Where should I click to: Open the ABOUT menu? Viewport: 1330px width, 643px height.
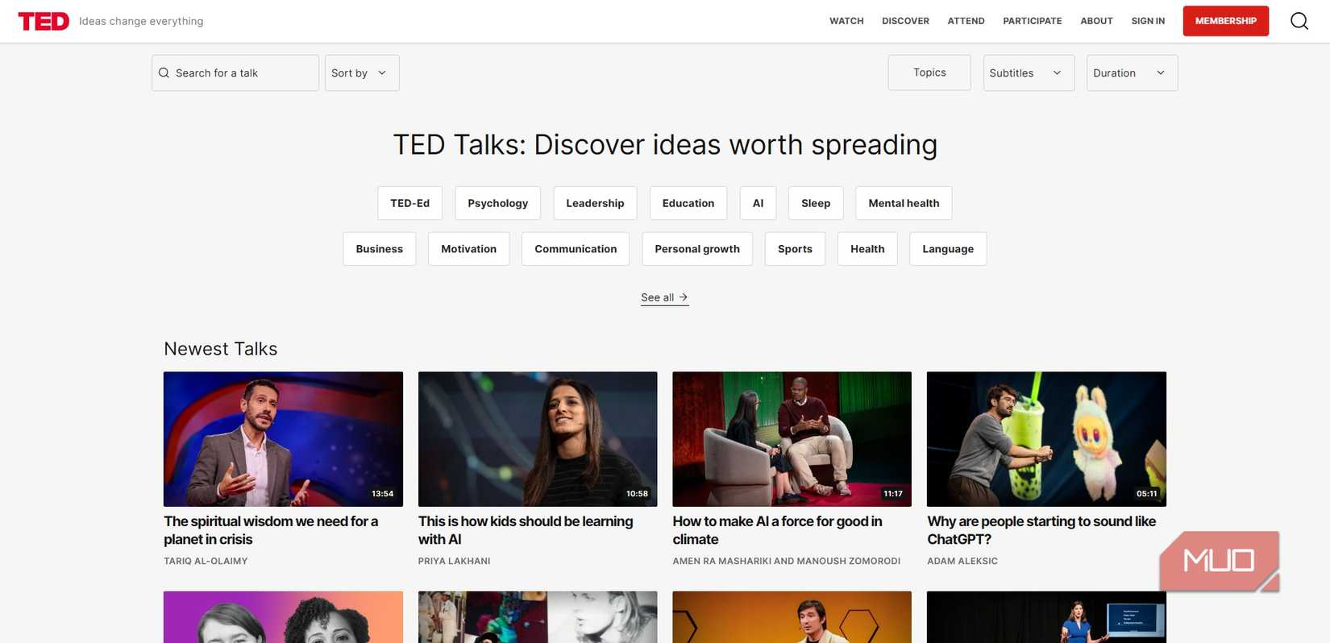(1096, 21)
